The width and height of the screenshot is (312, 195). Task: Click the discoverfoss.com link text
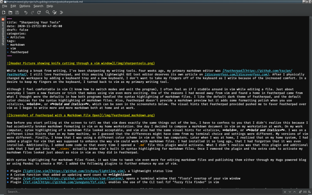237,75
